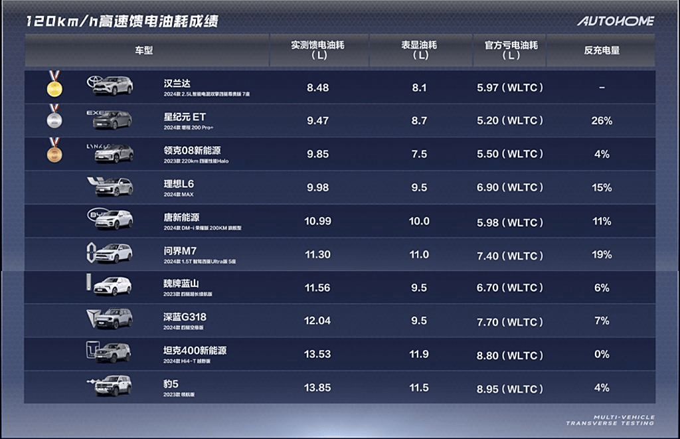Click the AUTOHOME logo in the header
680x439 pixels.
pos(616,21)
